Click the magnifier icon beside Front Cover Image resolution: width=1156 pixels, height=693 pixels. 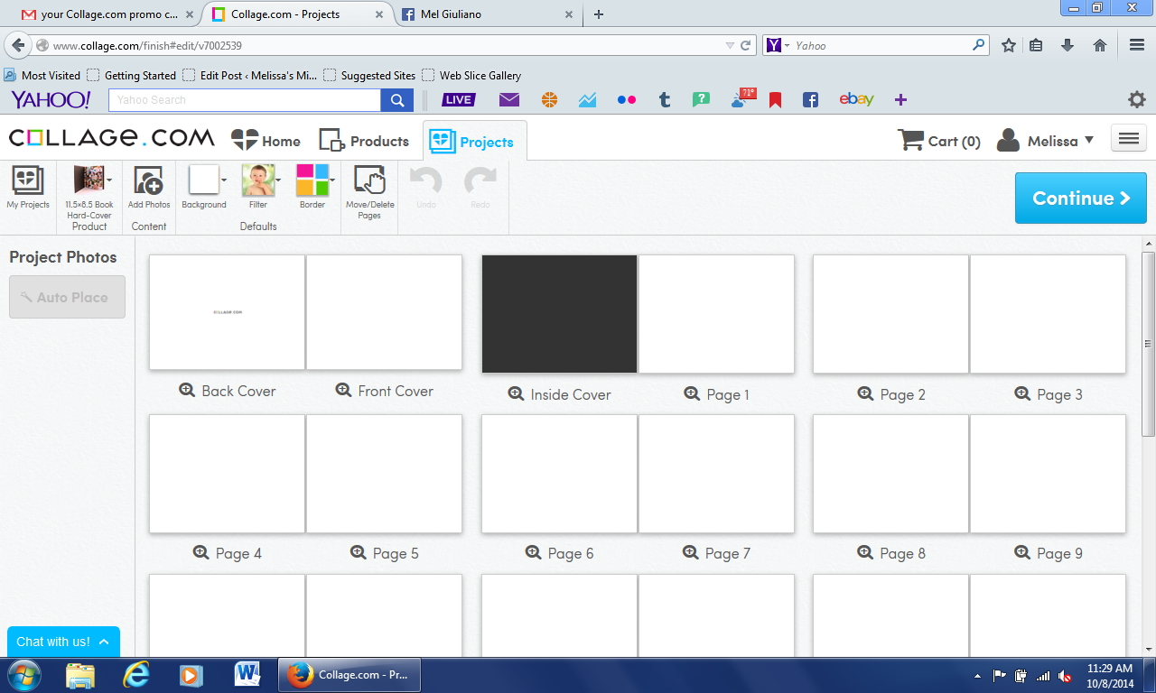click(x=343, y=390)
